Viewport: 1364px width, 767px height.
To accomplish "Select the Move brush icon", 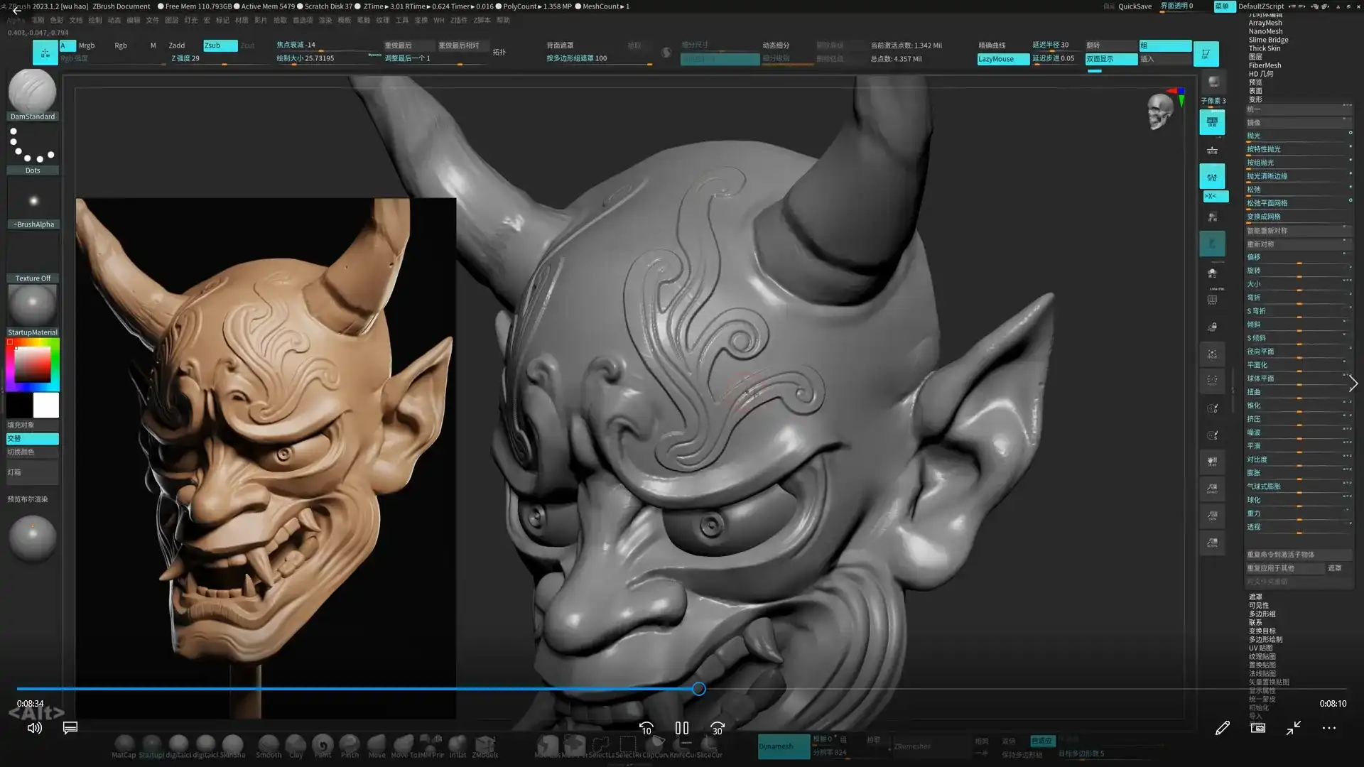I will coord(377,742).
